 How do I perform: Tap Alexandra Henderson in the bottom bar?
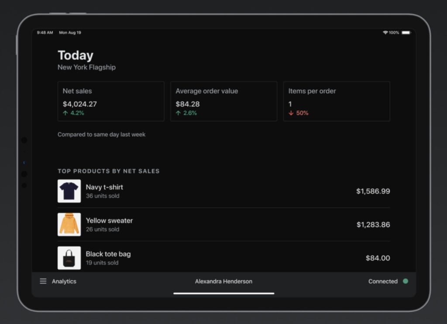[223, 281]
